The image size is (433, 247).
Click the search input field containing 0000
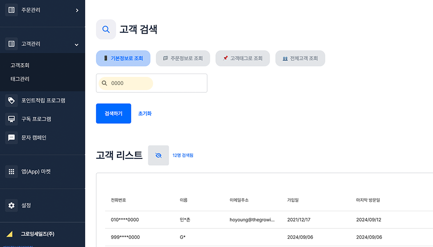pyautogui.click(x=152, y=83)
